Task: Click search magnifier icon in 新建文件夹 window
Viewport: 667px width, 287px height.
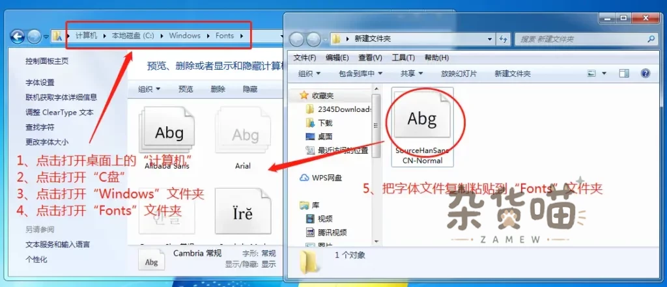Action: point(651,39)
